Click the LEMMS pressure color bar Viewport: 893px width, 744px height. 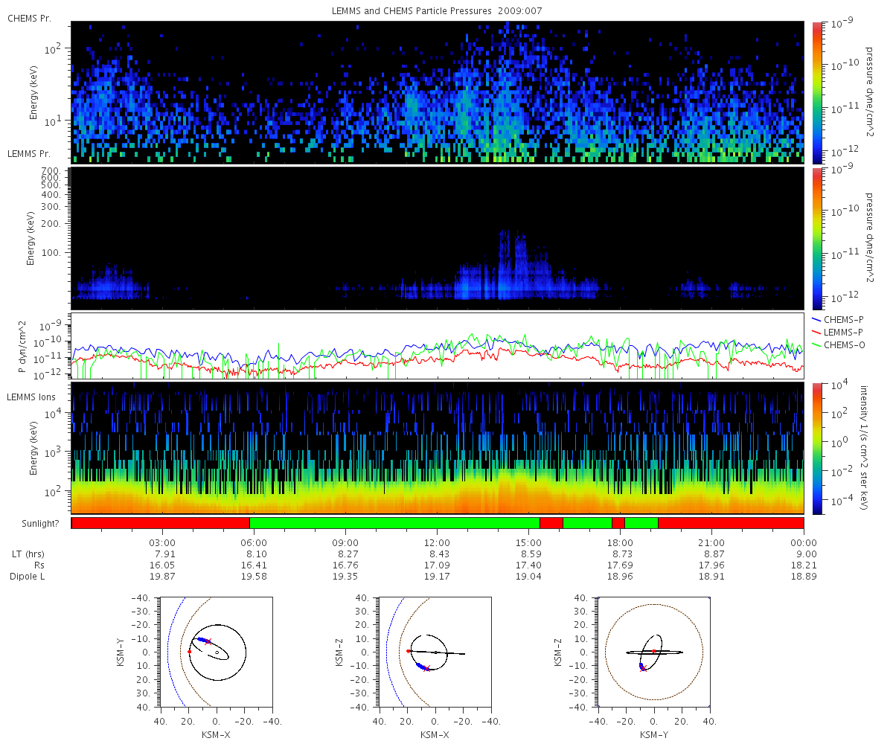pyautogui.click(x=817, y=238)
